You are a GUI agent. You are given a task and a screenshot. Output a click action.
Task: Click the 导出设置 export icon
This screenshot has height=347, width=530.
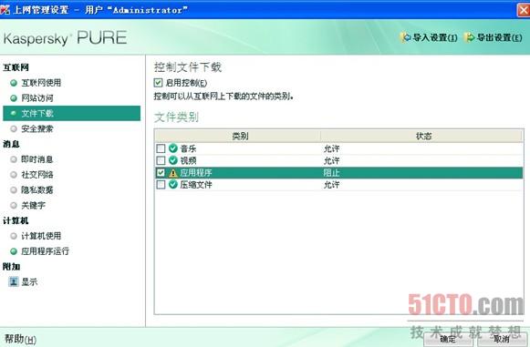click(x=470, y=37)
